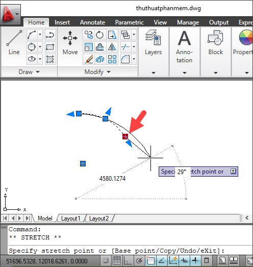Toggle Snap Mode in status bar
253x267 pixels.
coord(106,260)
